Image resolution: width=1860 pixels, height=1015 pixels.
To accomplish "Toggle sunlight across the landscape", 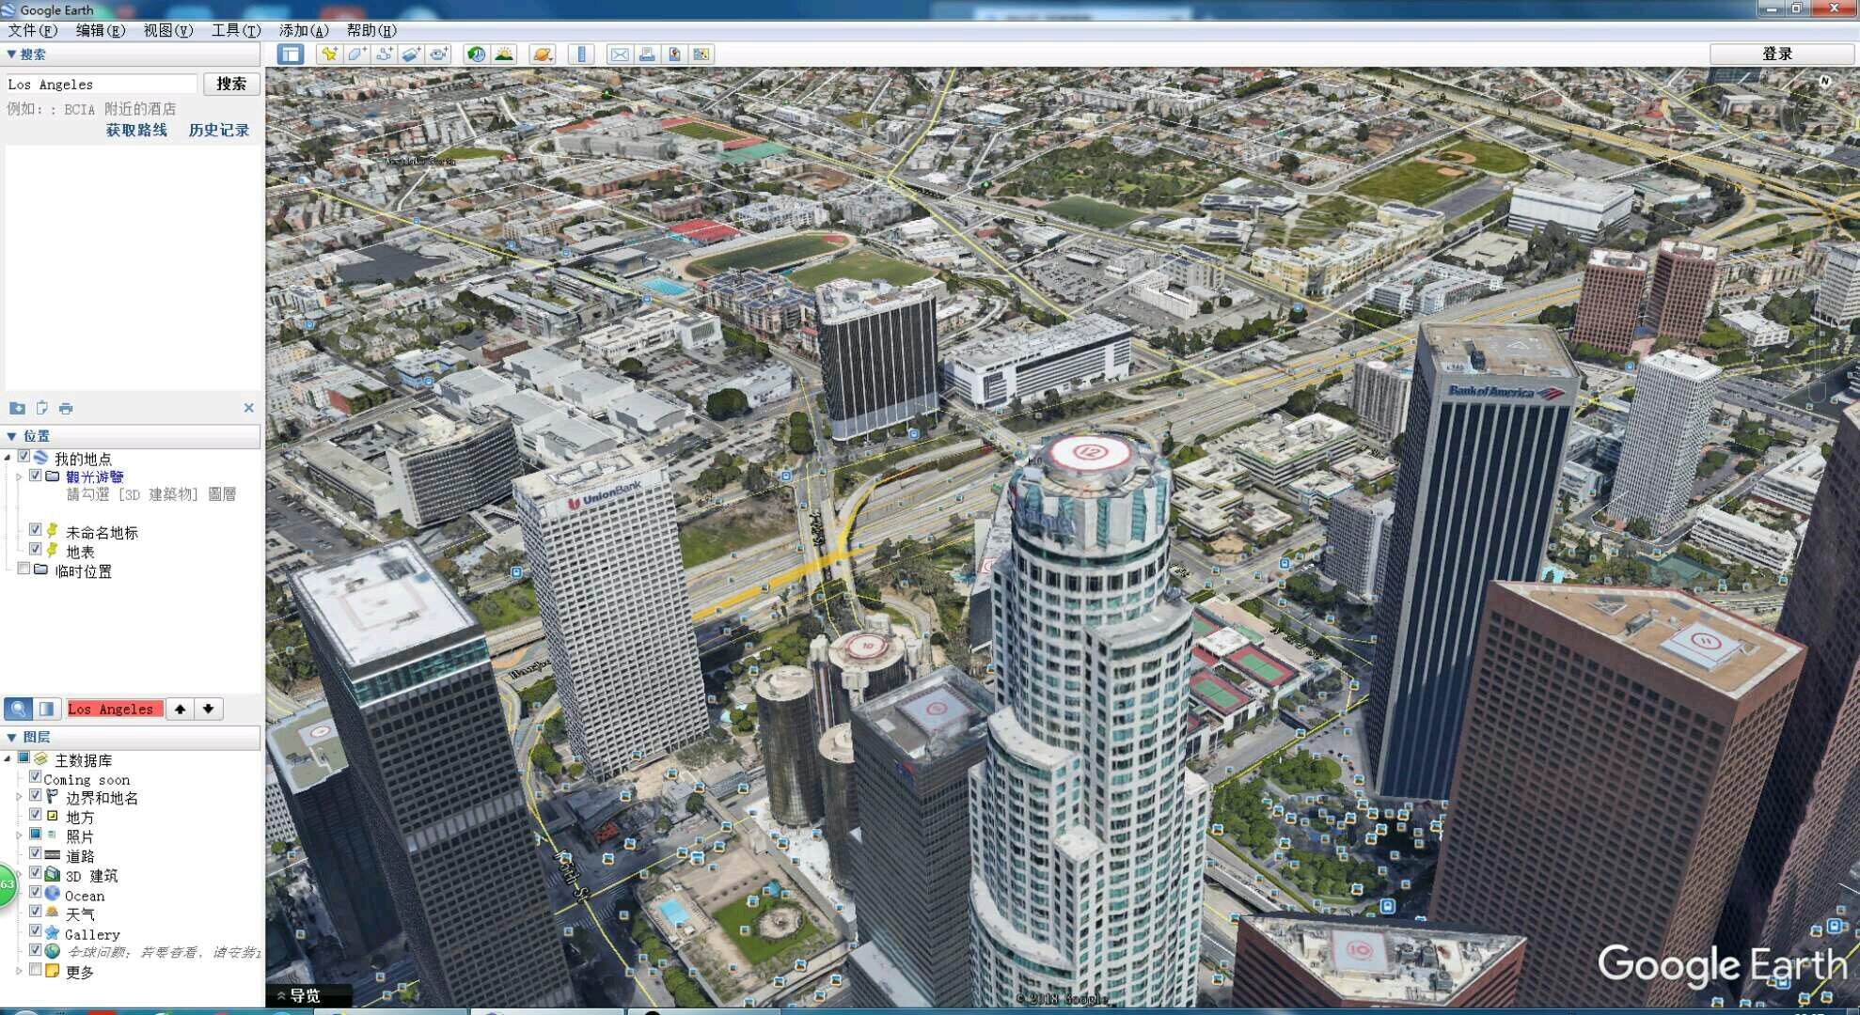I will (x=504, y=55).
